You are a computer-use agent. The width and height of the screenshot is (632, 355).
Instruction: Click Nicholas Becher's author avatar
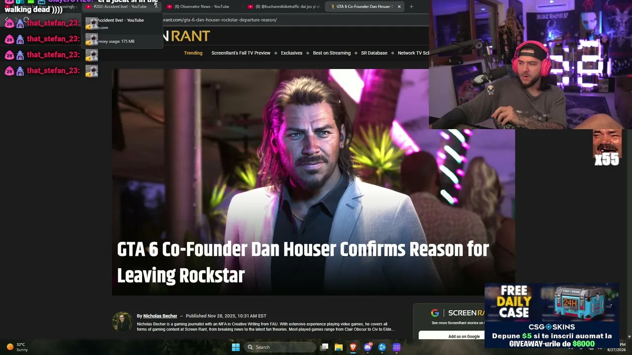click(x=122, y=321)
